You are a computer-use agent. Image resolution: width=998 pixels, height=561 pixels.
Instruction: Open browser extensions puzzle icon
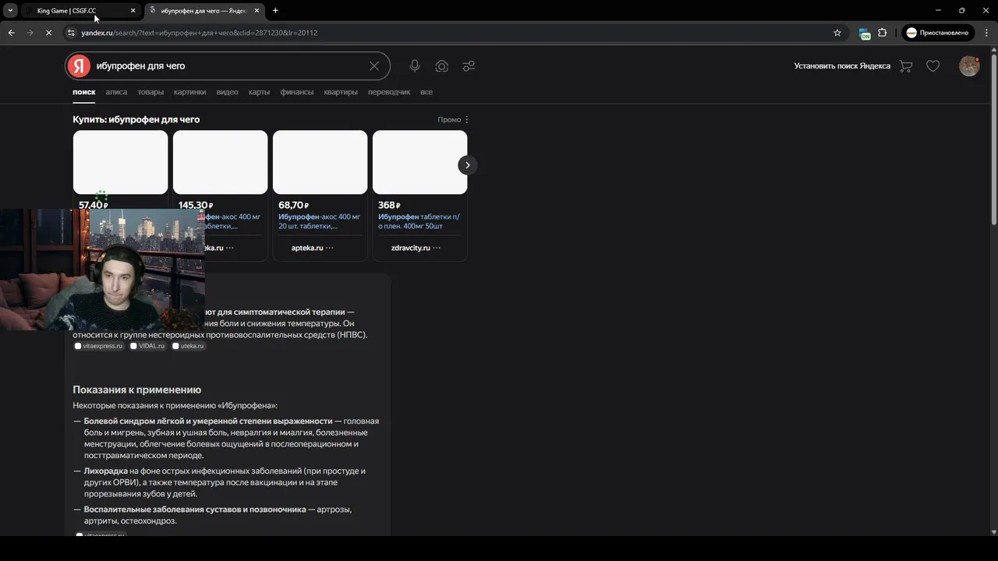click(x=883, y=33)
